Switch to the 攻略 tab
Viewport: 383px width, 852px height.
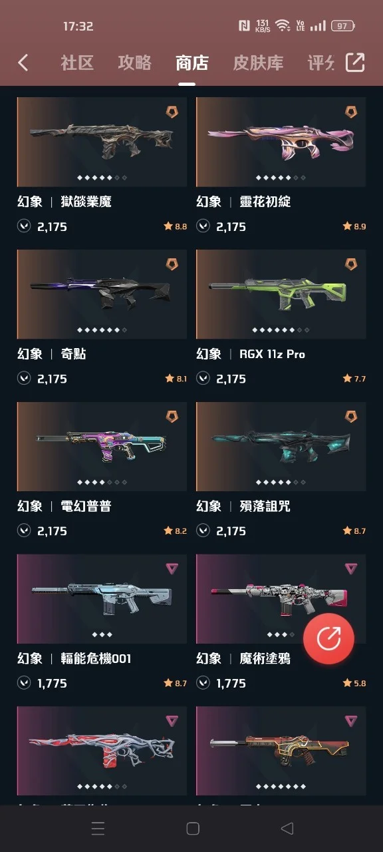(134, 63)
